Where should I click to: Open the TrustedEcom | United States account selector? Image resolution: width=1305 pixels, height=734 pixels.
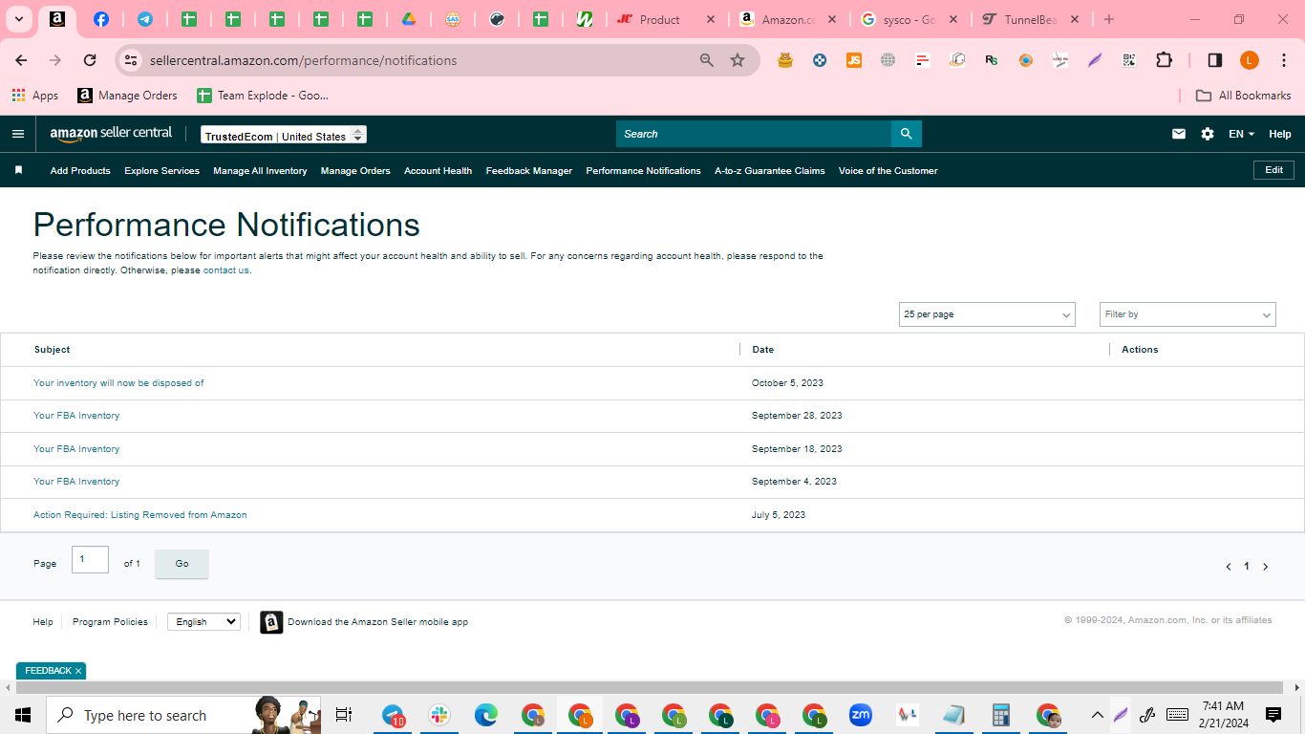coord(284,136)
